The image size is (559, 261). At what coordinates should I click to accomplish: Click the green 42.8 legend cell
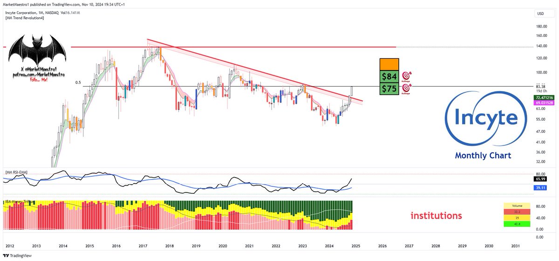pyautogui.click(x=517, y=224)
